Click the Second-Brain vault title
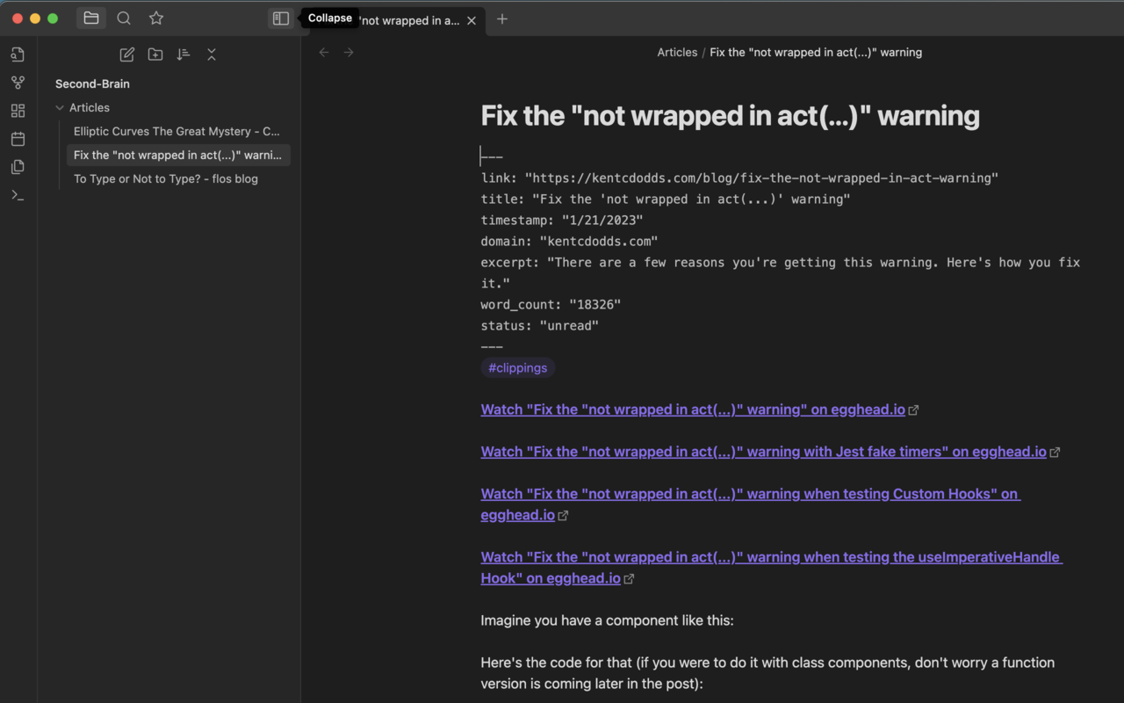 pos(92,84)
